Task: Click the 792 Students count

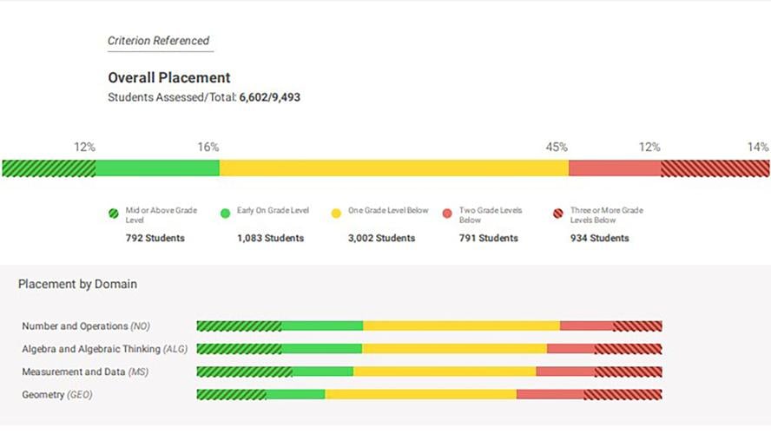Action: coord(155,238)
